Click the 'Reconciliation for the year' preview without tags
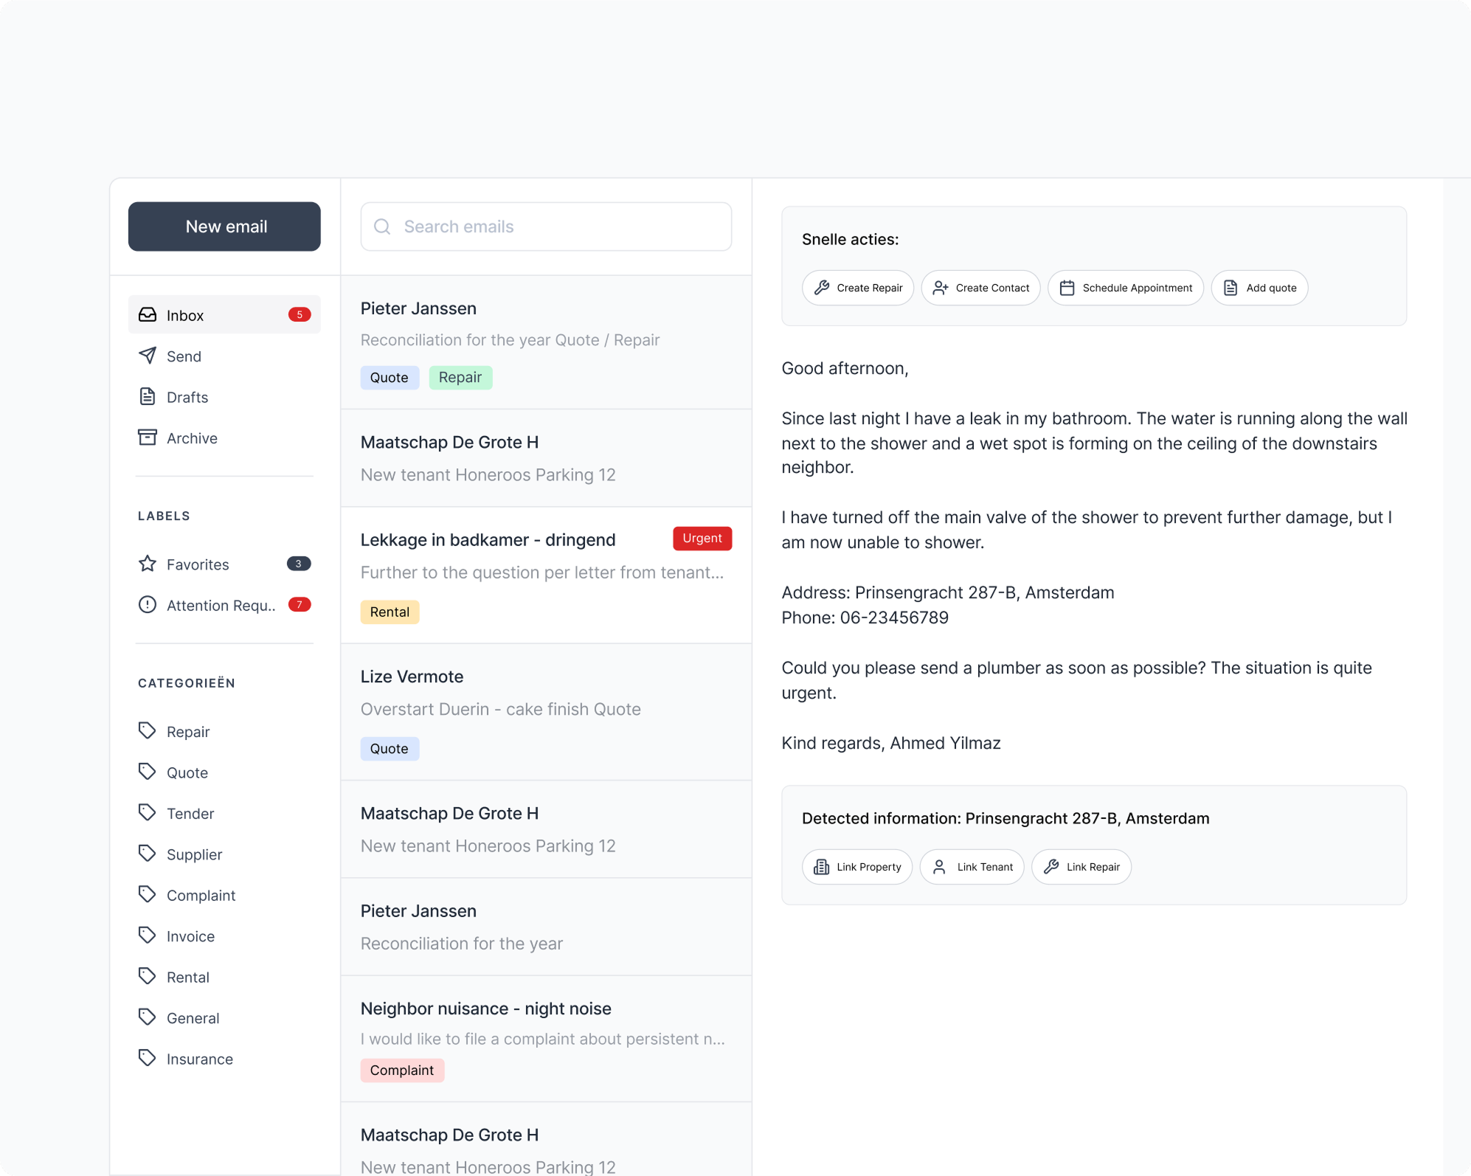Viewport: 1471px width, 1176px height. click(x=462, y=944)
